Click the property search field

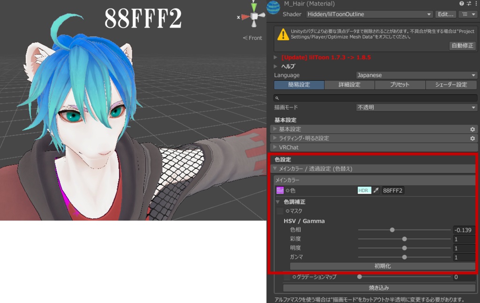[x=375, y=98]
